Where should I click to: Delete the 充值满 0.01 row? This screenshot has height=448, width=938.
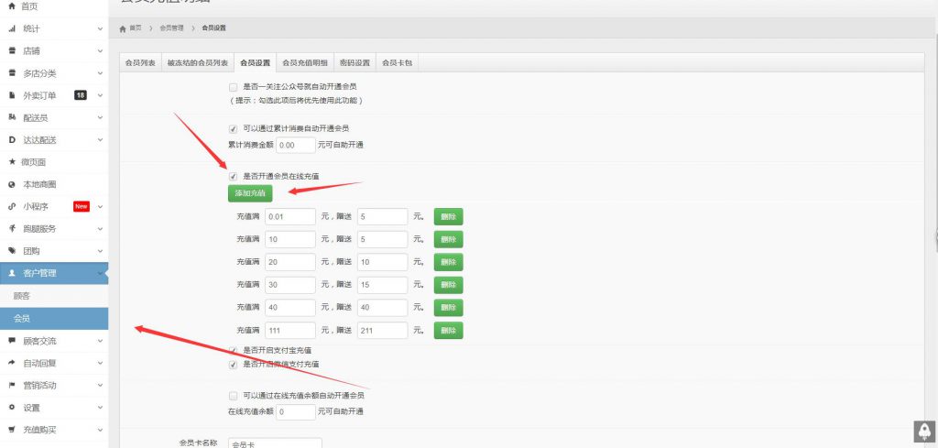tap(448, 216)
